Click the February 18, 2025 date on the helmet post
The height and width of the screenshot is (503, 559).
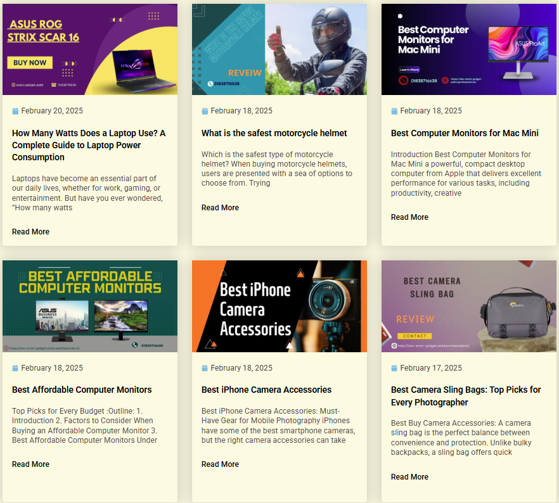(241, 111)
